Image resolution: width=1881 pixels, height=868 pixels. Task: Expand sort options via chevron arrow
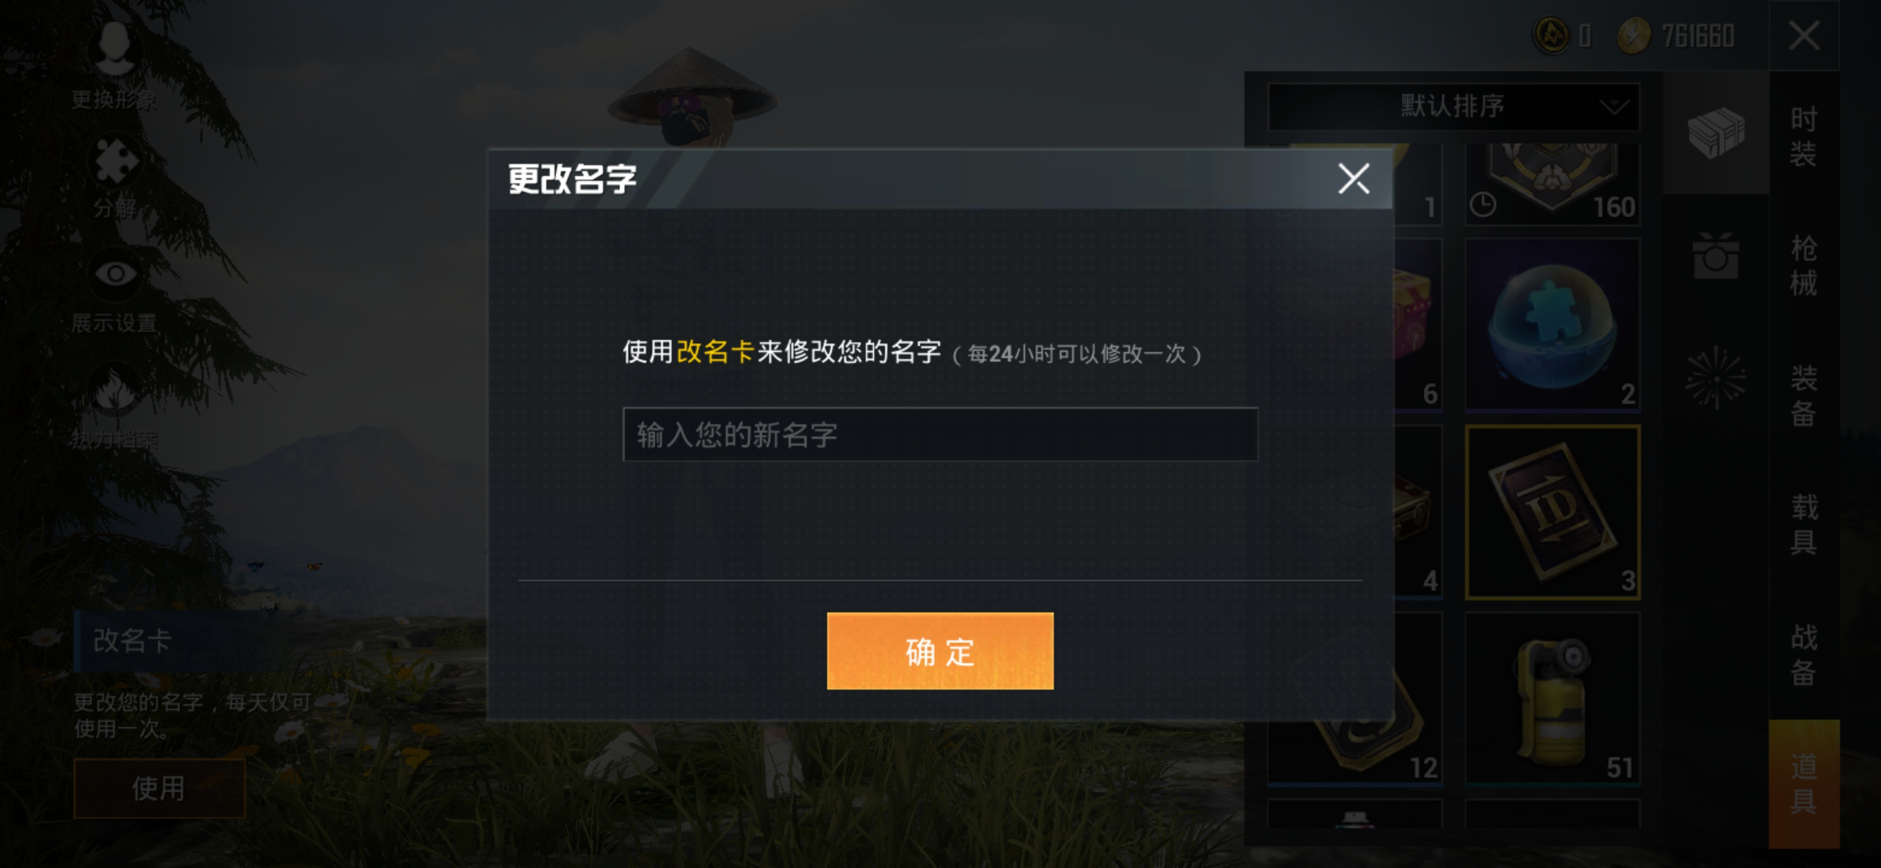pyautogui.click(x=1613, y=108)
